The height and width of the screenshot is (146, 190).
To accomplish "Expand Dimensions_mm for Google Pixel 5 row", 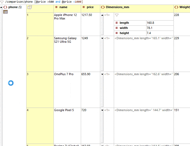I will pos(102,110).
